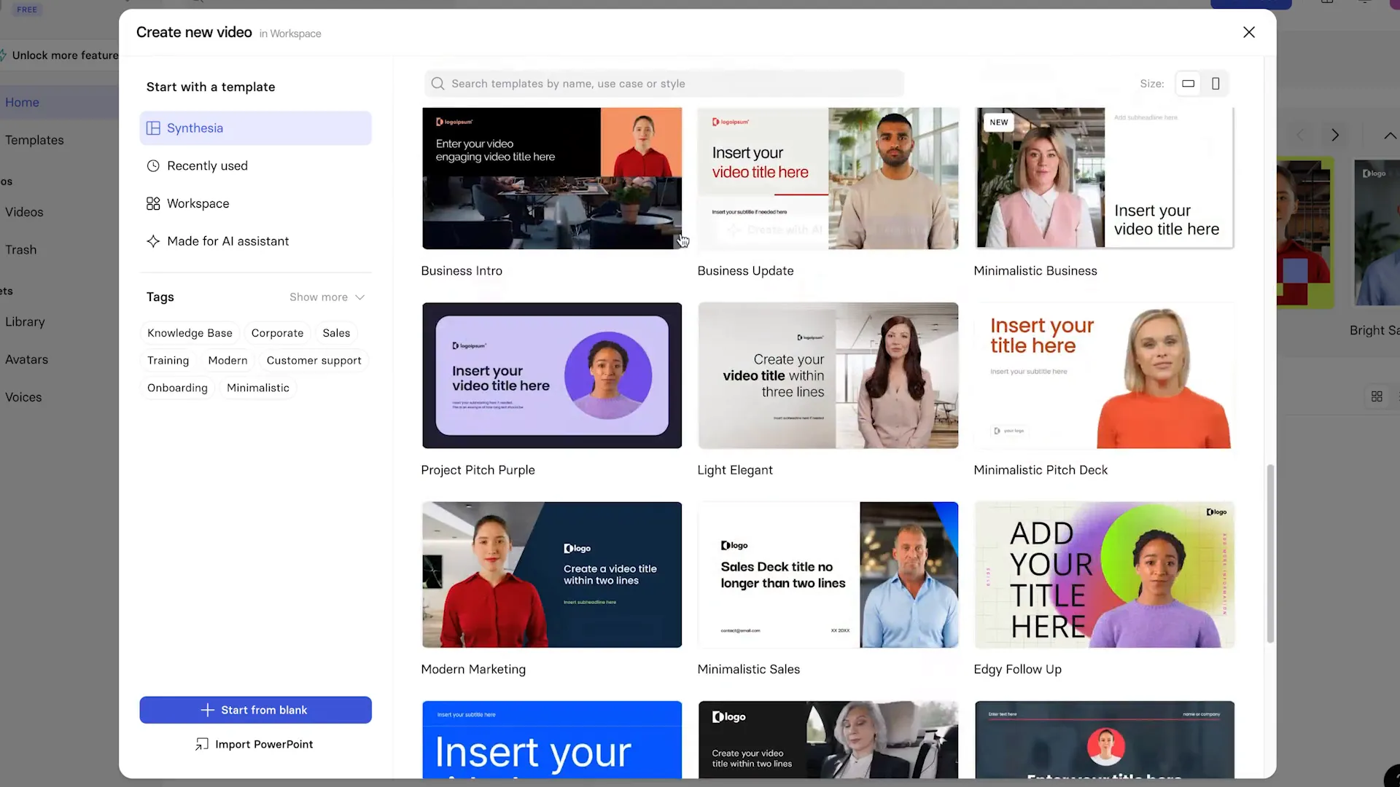Image resolution: width=1400 pixels, height=787 pixels.
Task: Filter by Knowledge Base tag
Action: [x=190, y=333]
